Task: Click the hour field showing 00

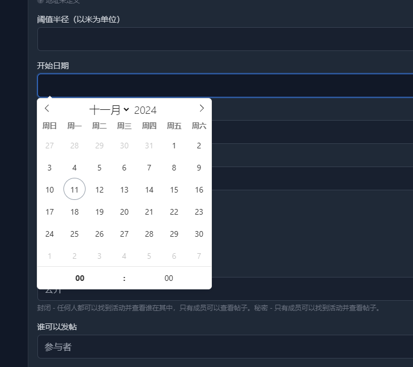Action: (80, 278)
